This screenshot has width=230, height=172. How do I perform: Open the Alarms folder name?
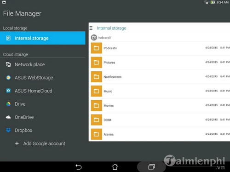pyautogui.click(x=109, y=134)
